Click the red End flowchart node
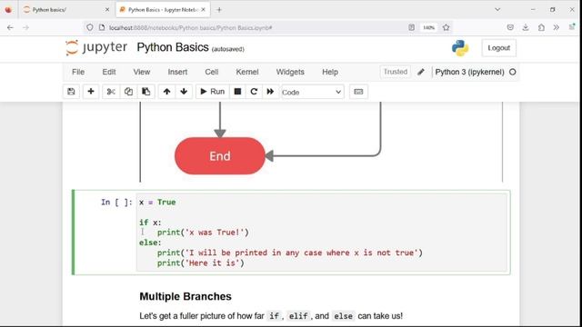This screenshot has width=582, height=327. point(220,155)
